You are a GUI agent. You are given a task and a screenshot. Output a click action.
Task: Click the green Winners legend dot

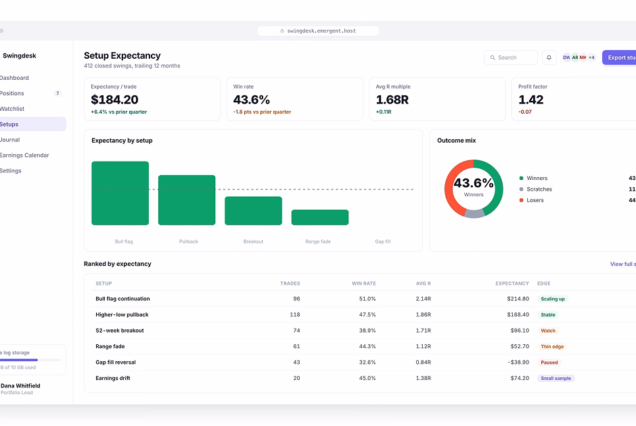pyautogui.click(x=521, y=179)
